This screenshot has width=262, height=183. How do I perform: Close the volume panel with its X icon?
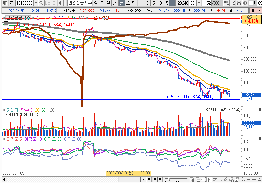pyautogui.click(x=260, y=109)
